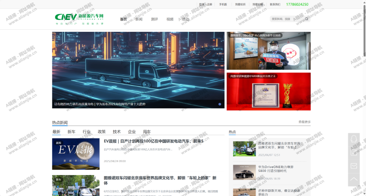Click the 联系我们 link
The image size is (366, 196).
click(275, 4)
